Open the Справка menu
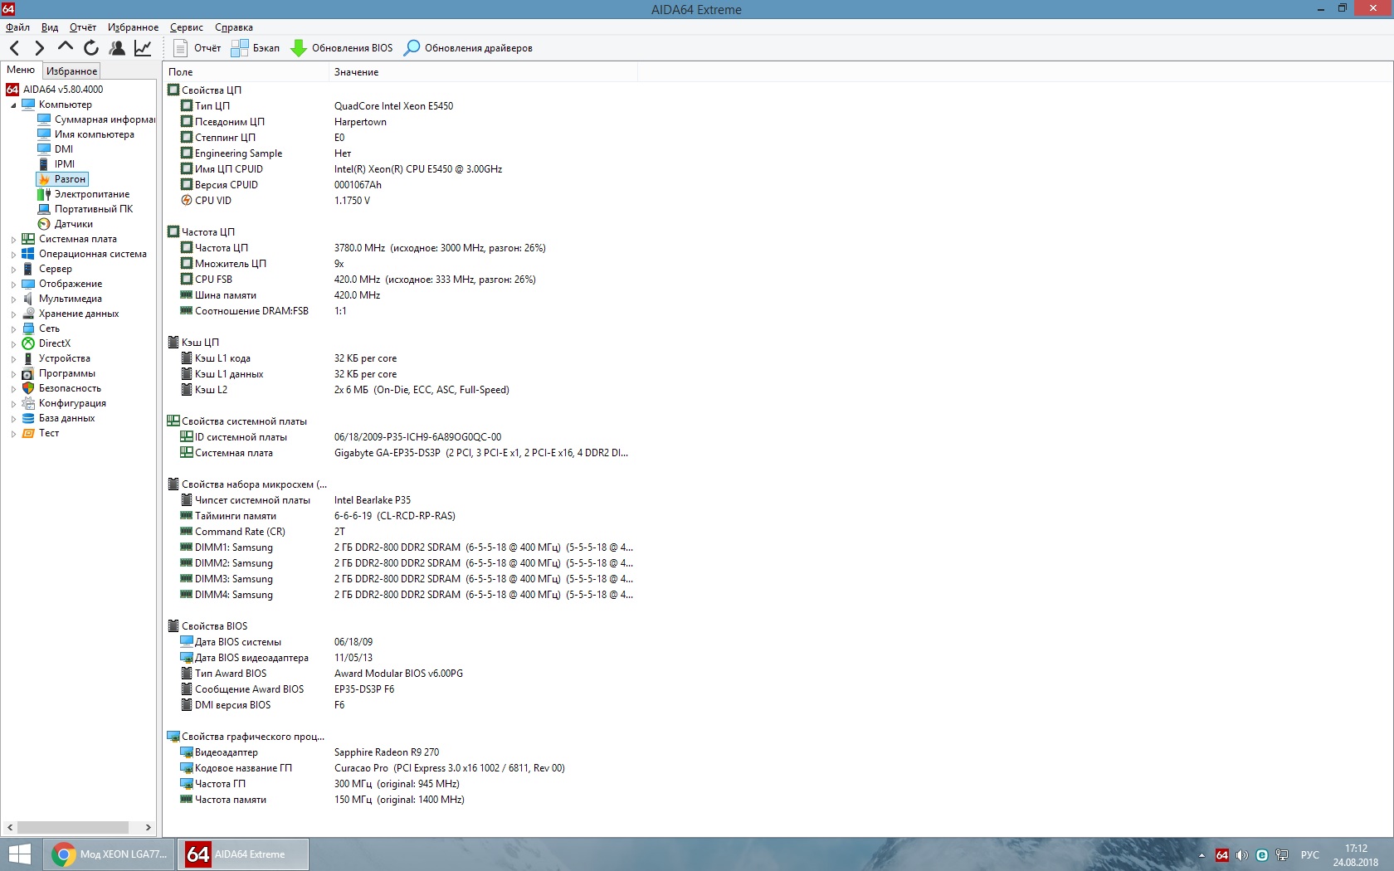1394x871 pixels. [x=234, y=27]
